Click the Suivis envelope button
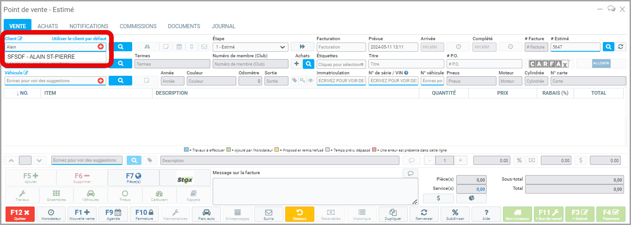Image resolution: width=631 pixels, height=225 pixels. [x=268, y=214]
